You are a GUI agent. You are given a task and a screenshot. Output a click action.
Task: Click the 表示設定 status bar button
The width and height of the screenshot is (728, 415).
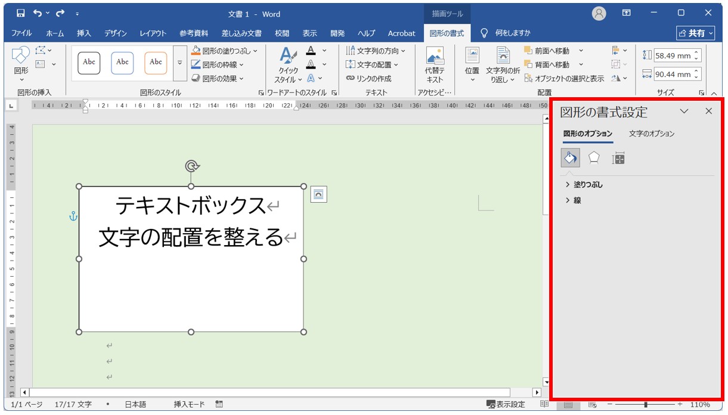click(506, 404)
